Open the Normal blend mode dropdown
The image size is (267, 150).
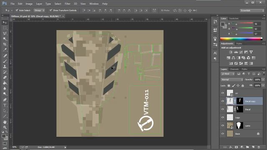point(232,80)
